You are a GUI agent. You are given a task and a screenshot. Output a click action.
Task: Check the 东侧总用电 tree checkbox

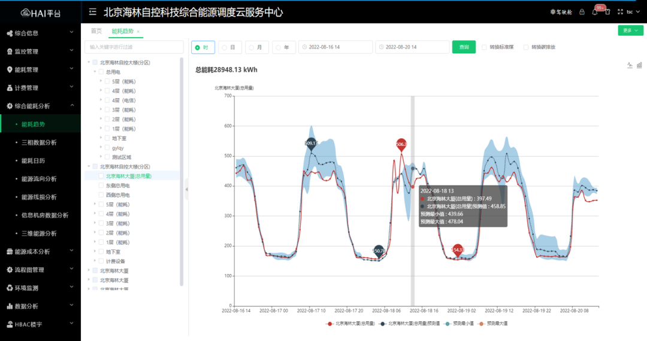pos(101,185)
